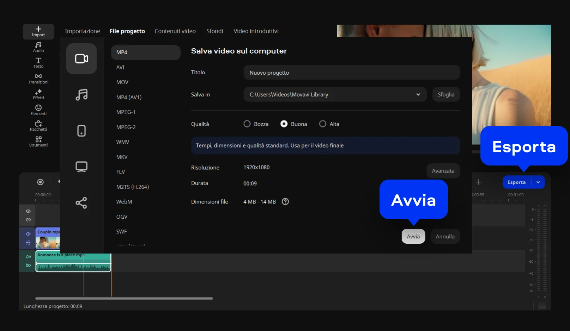Select the Testo text tool

(x=38, y=63)
